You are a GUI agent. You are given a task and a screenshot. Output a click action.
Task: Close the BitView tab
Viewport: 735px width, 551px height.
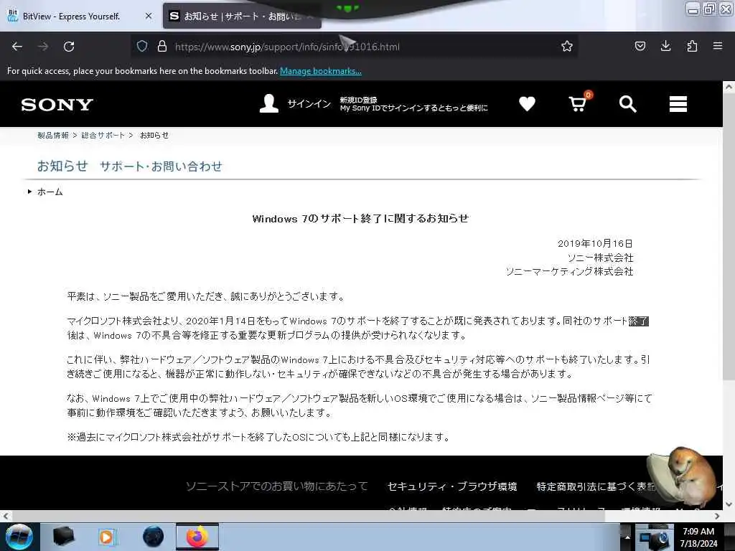(149, 16)
